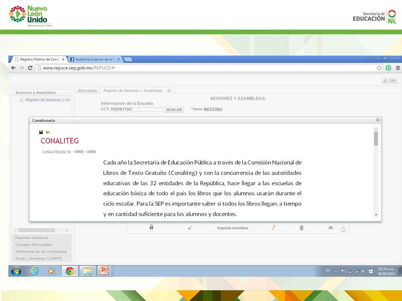Viewport: 402px width, 301px height.
Task: Click the round icon after the printer
Action: coord(343,230)
